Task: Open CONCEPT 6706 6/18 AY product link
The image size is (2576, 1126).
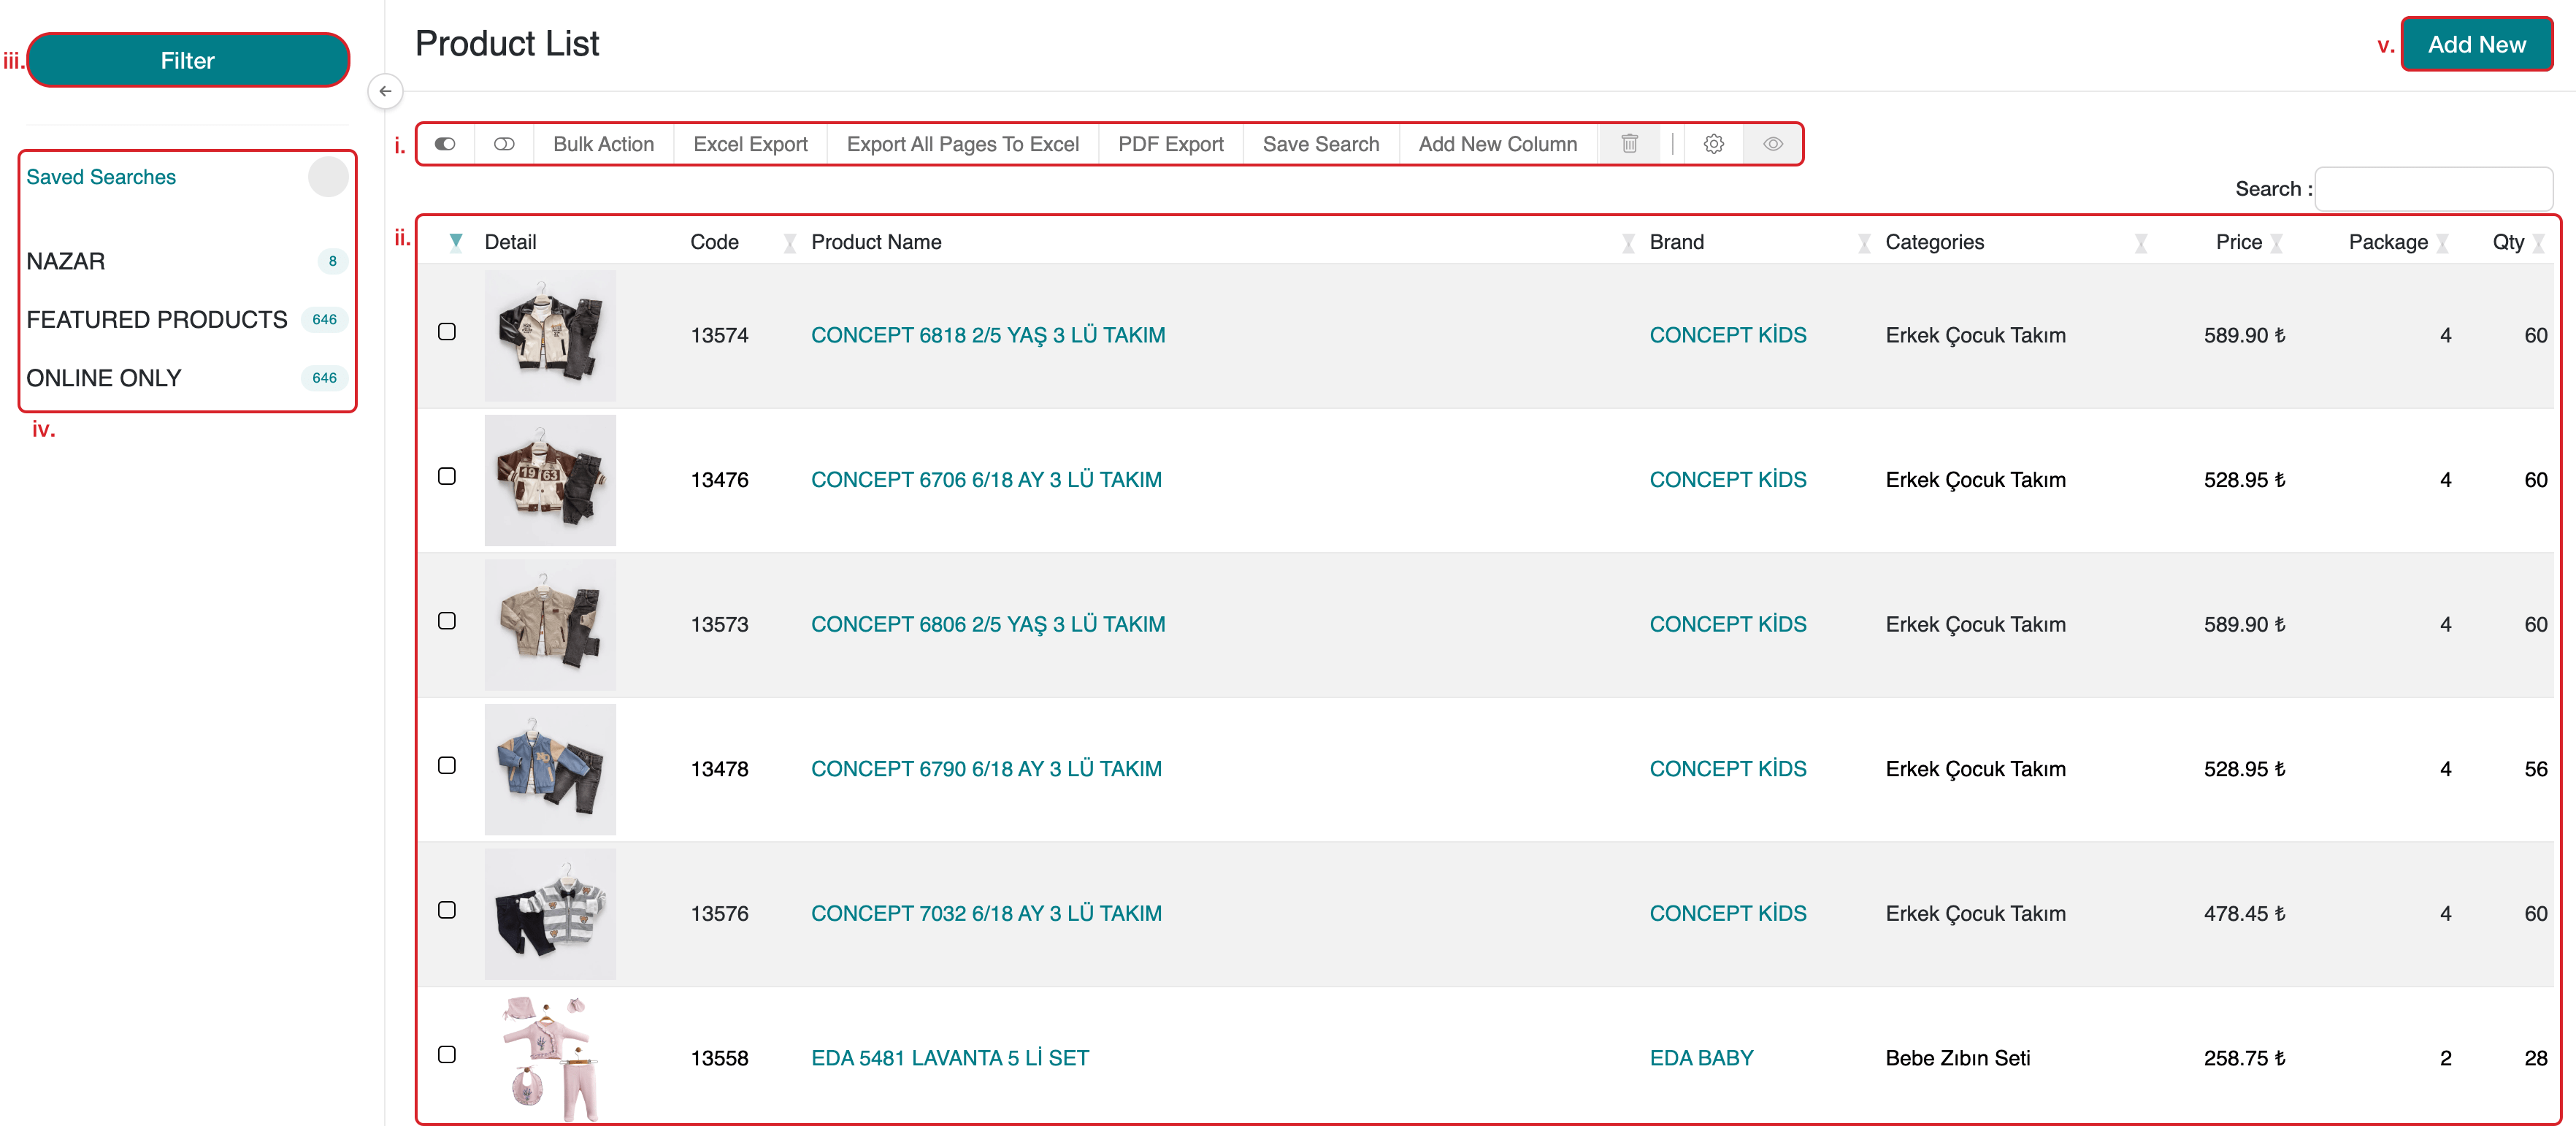Action: pos(985,480)
